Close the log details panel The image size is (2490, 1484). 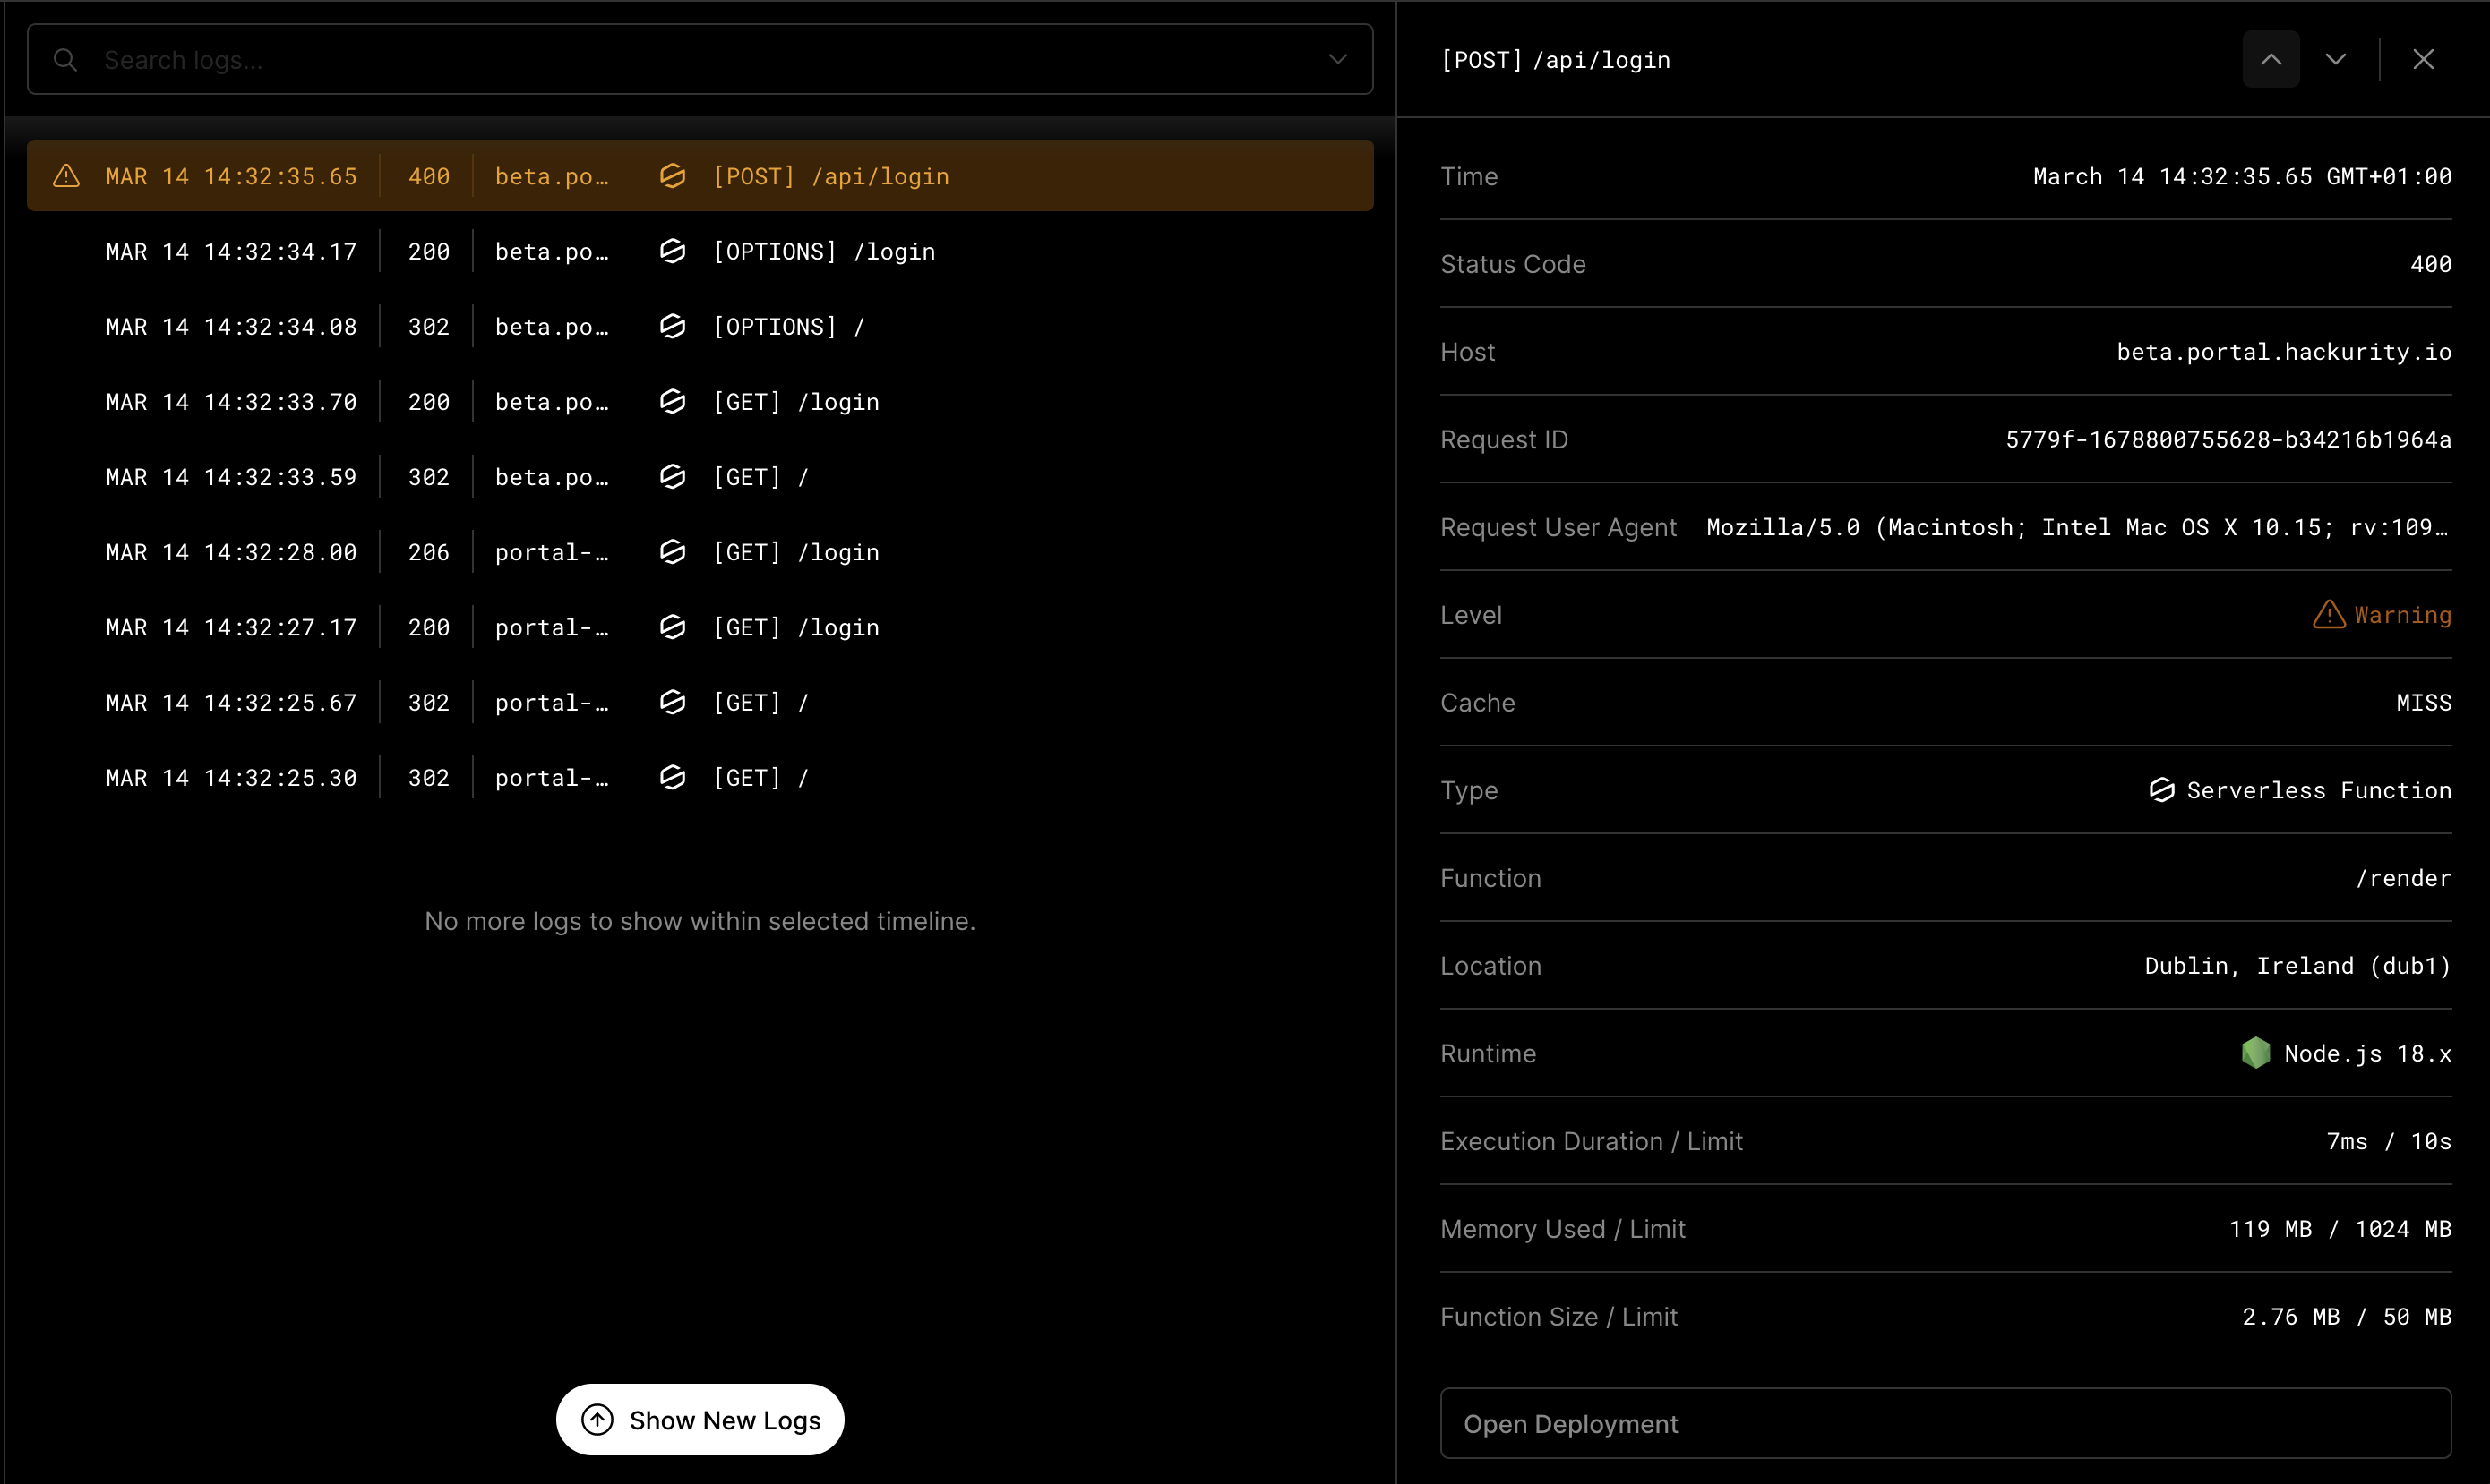click(x=2424, y=59)
